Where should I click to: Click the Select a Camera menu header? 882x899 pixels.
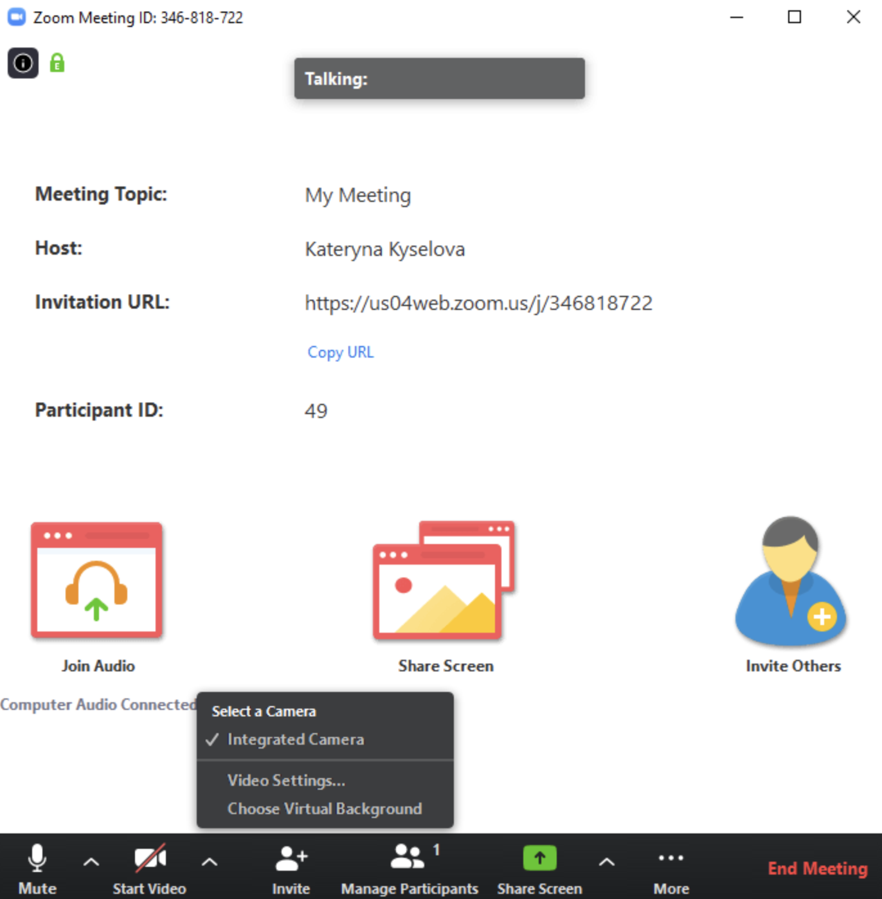point(264,711)
